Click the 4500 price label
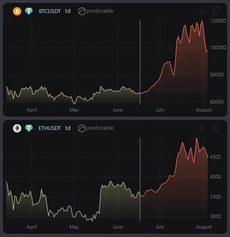 (x=215, y=157)
